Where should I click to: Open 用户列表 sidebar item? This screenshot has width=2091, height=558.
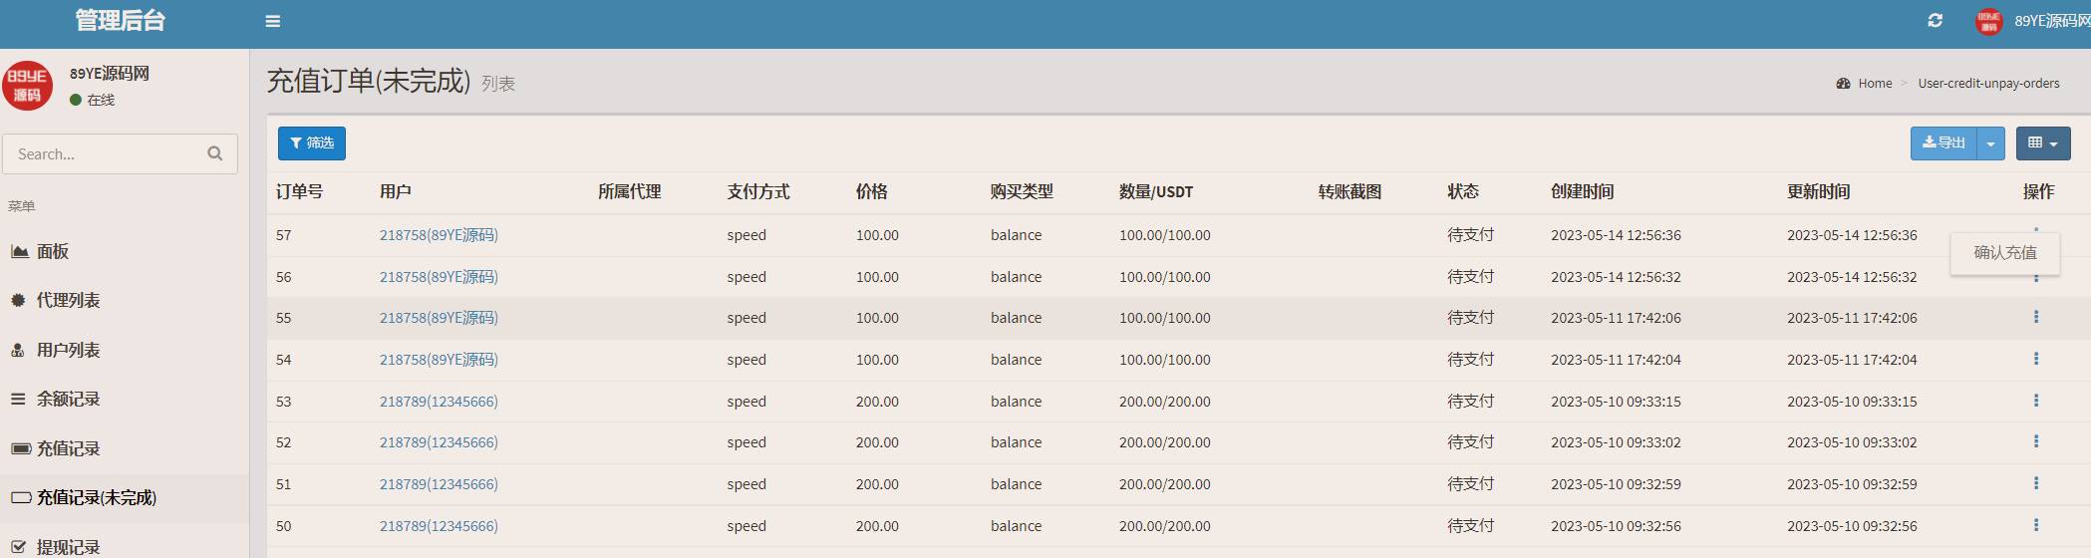coord(68,350)
